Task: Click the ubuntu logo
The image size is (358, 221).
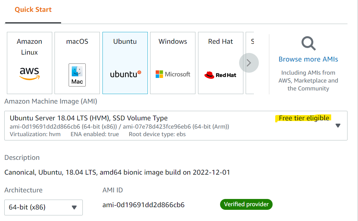Action: pyautogui.click(x=125, y=74)
